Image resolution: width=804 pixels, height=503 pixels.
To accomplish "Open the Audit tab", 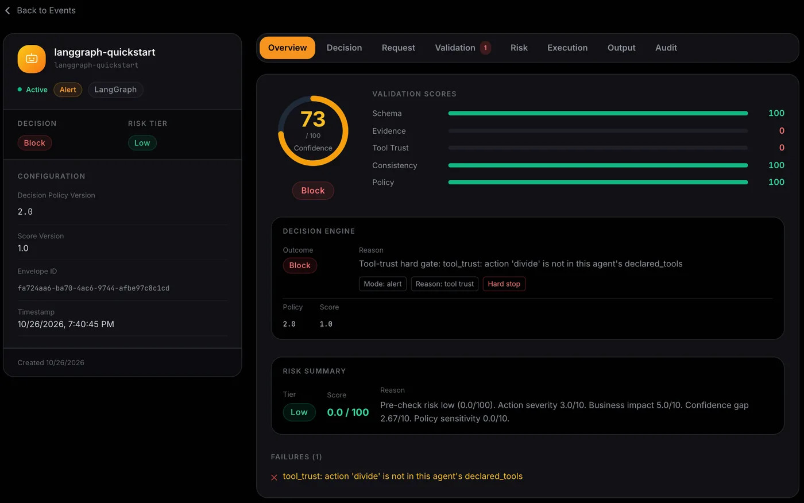I will point(666,48).
